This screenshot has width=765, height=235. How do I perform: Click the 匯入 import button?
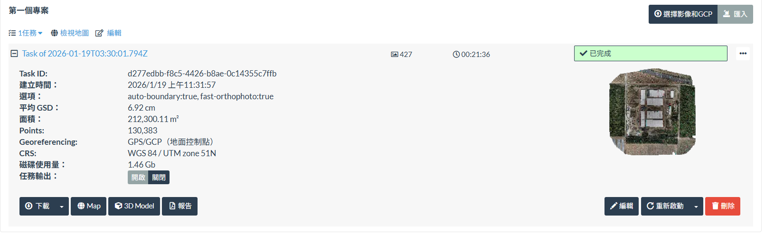click(735, 14)
